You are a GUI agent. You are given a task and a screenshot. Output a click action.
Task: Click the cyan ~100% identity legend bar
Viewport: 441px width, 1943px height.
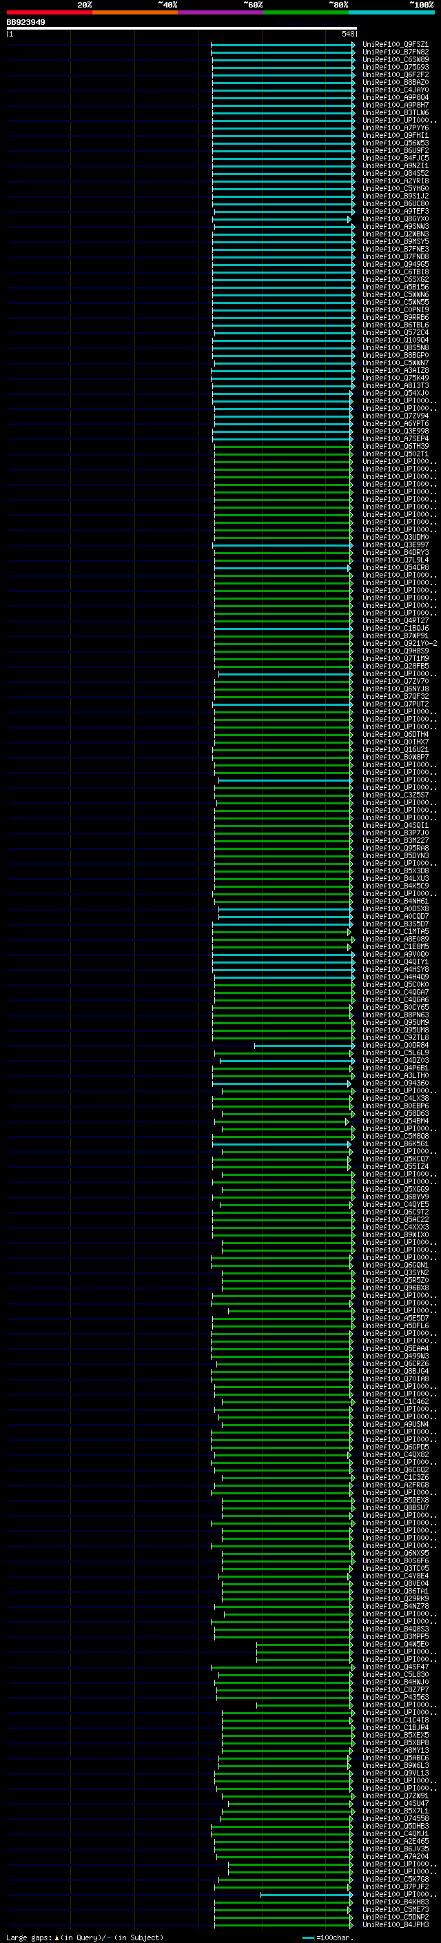pos(391,12)
